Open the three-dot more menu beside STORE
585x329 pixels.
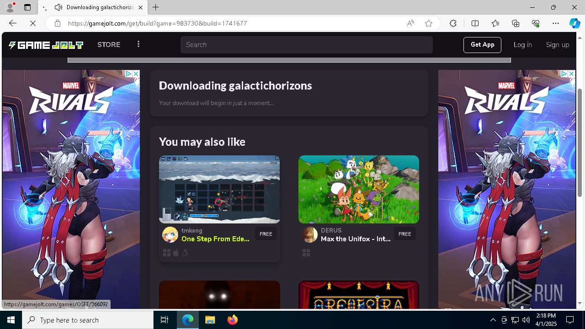[138, 44]
